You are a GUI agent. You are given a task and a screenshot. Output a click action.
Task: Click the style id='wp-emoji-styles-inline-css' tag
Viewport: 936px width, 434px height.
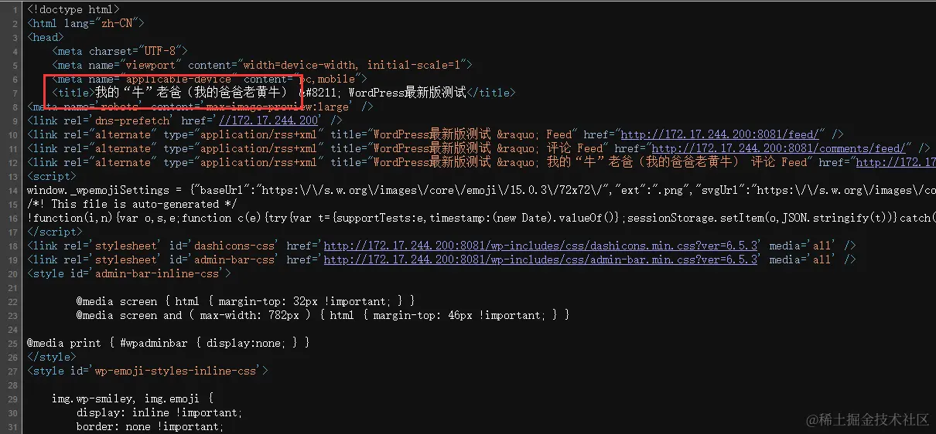tap(148, 371)
